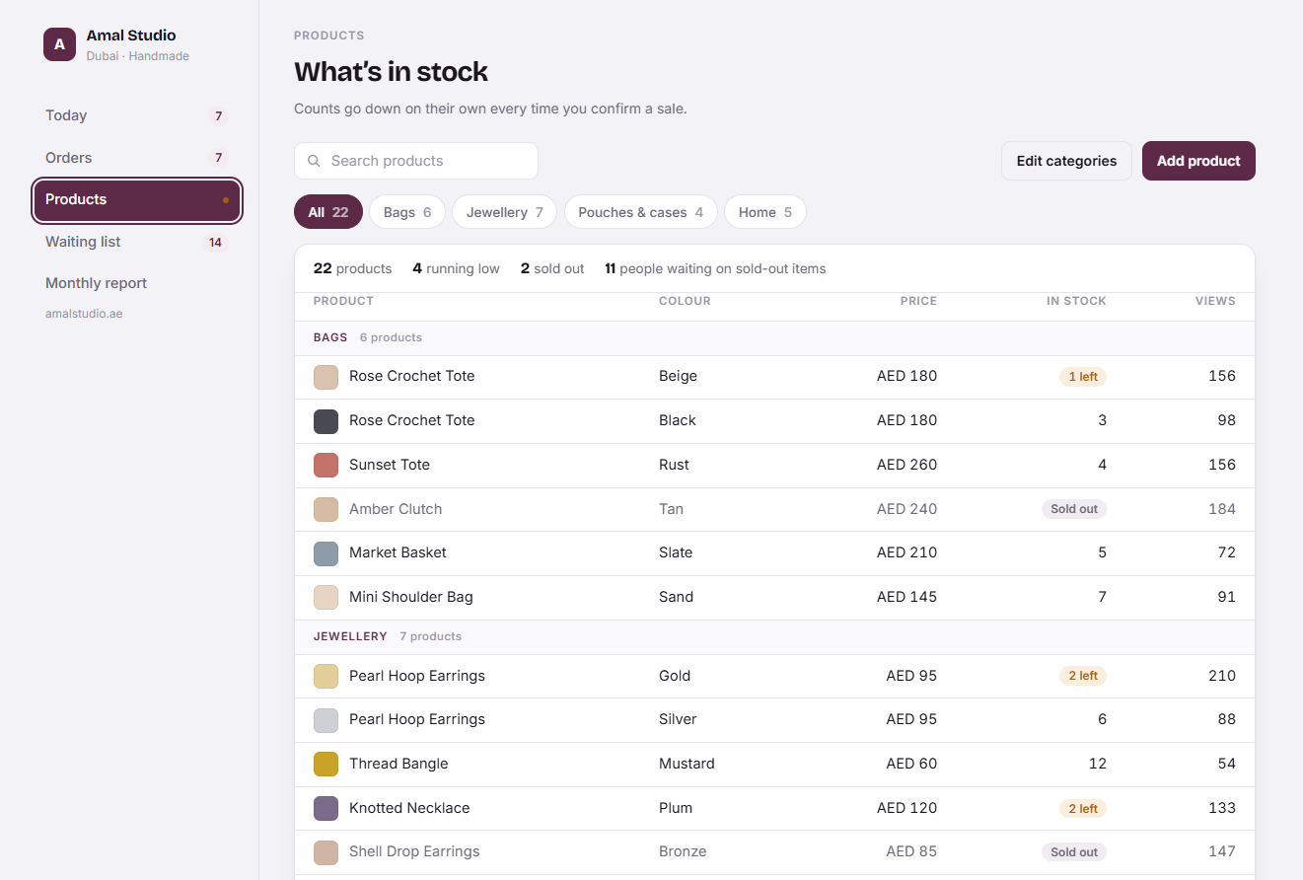The height and width of the screenshot is (880, 1303).
Task: Open the Monthly report
Action: click(x=137, y=283)
